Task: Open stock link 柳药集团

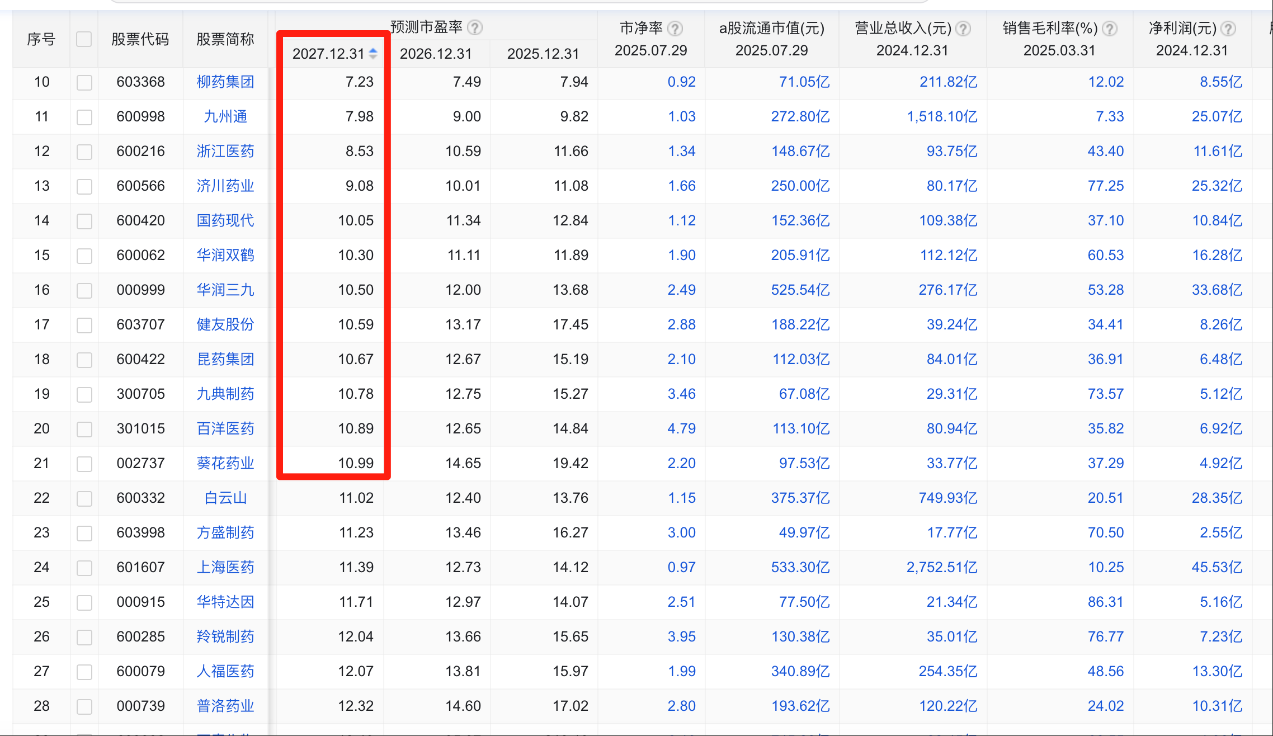Action: click(225, 82)
